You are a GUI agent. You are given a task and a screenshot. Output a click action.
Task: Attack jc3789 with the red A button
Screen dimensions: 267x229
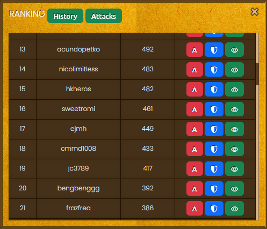[x=194, y=169]
